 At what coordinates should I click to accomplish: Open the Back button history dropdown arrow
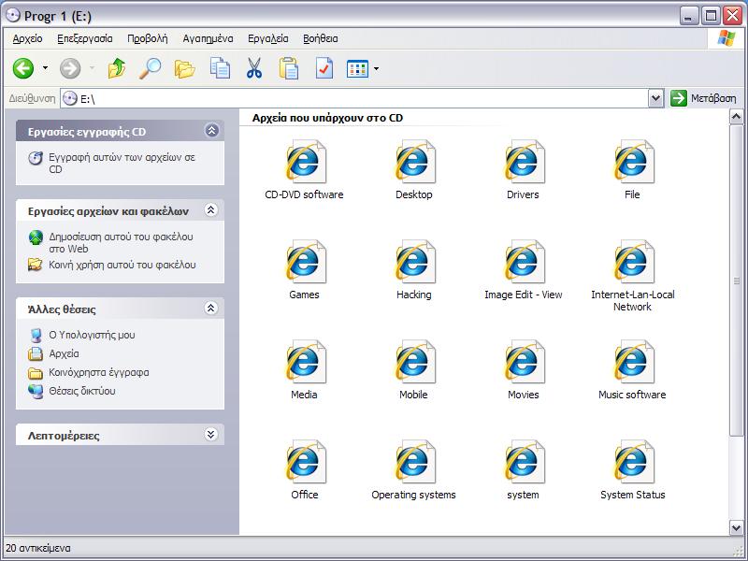[45, 68]
